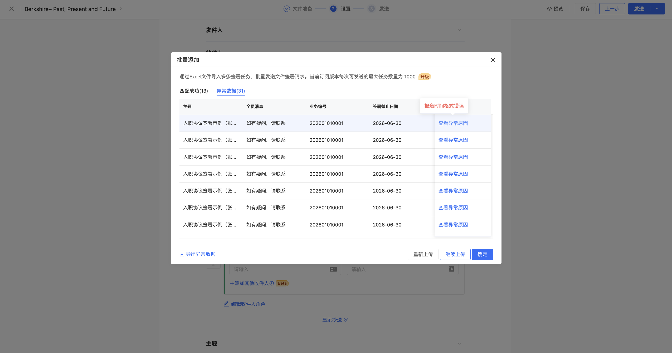
Task: Click the 继续上传 button
Action: click(455, 254)
